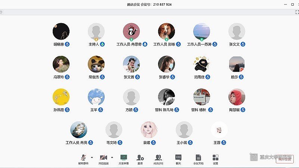Unmute microphone with 解除静音 button

click(83, 159)
